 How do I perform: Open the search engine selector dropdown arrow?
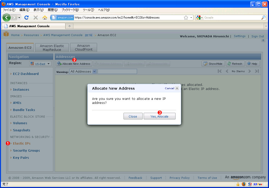tap(202, 18)
